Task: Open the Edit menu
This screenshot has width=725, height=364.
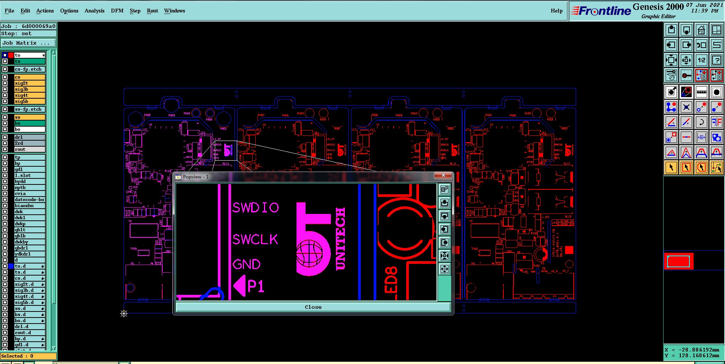Action: [25, 11]
